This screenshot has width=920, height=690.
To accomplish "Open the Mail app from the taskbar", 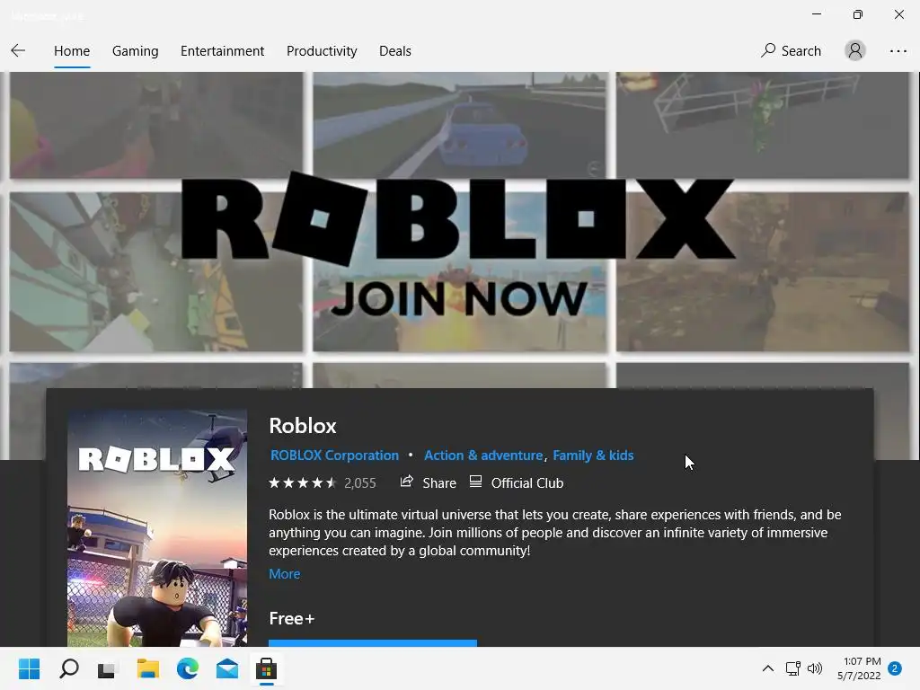I will tap(227, 668).
